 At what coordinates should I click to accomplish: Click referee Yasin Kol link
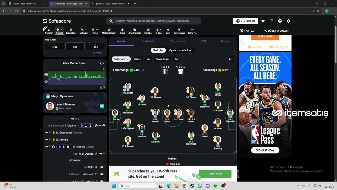coord(173,164)
